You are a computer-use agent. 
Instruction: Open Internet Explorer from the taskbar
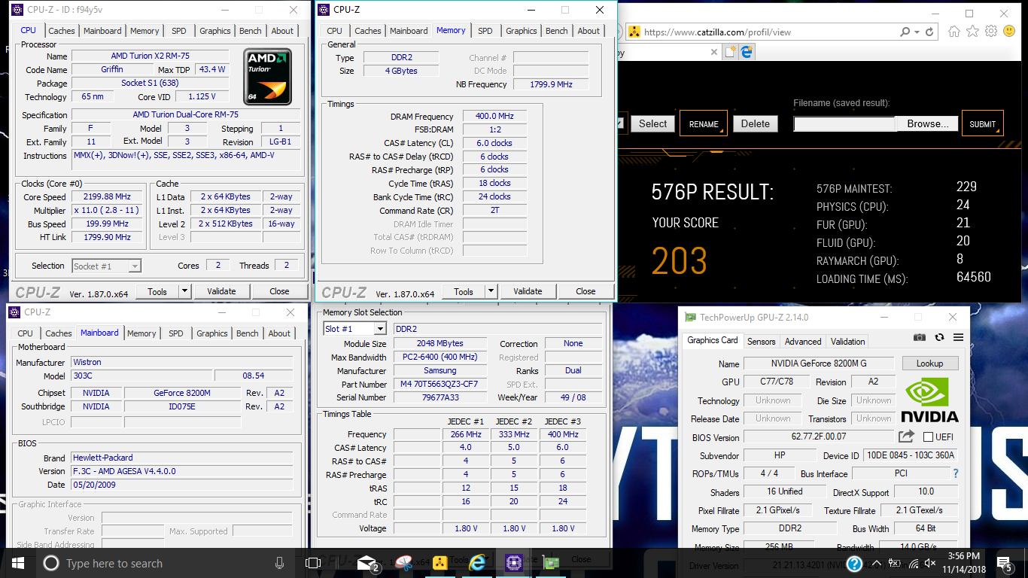(x=477, y=563)
